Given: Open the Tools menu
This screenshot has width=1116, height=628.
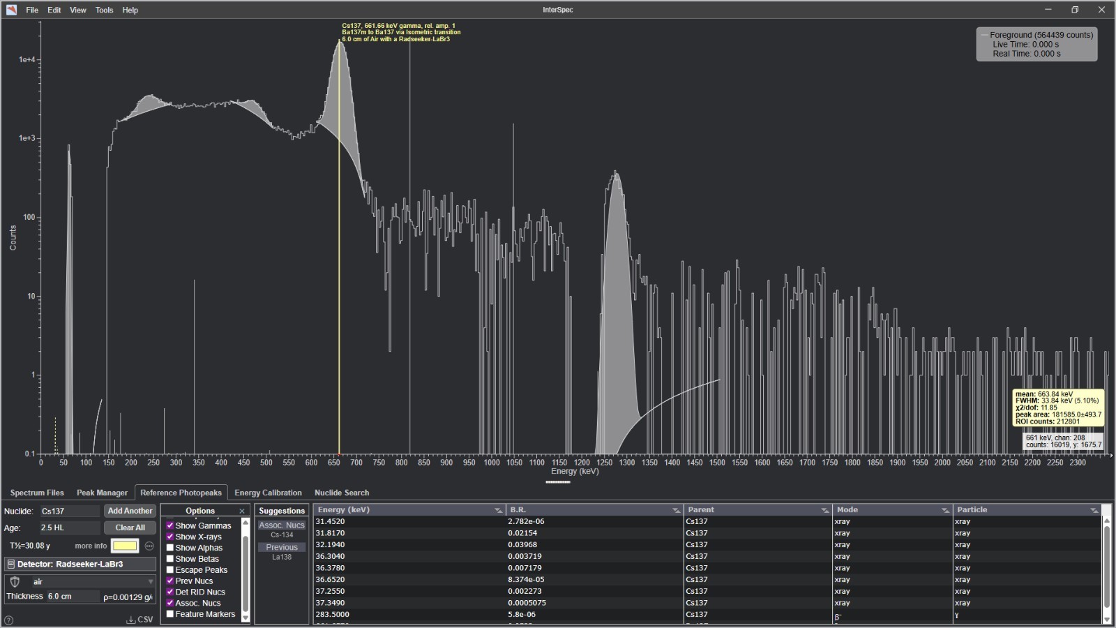Looking at the screenshot, I should (x=104, y=10).
